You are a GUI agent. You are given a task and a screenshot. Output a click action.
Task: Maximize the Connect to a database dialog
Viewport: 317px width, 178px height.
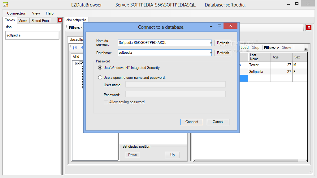[219, 26]
